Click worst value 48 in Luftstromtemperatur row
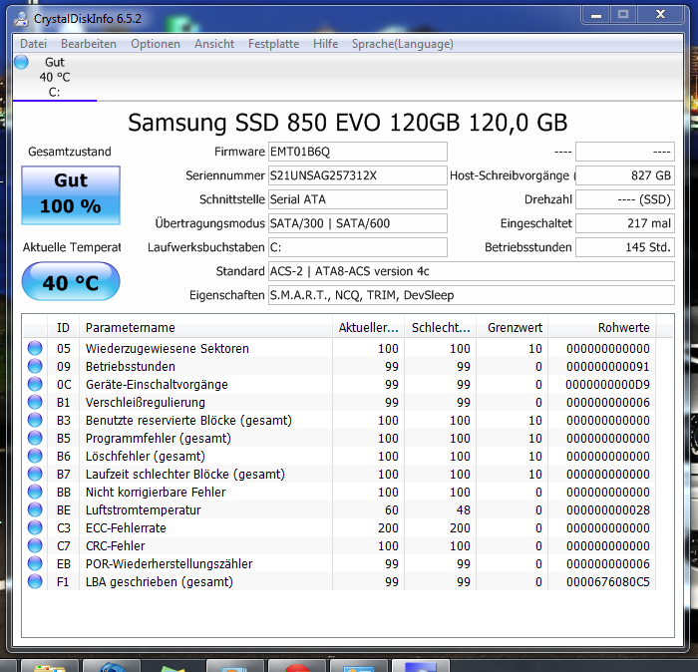This screenshot has width=698, height=672. [464, 510]
